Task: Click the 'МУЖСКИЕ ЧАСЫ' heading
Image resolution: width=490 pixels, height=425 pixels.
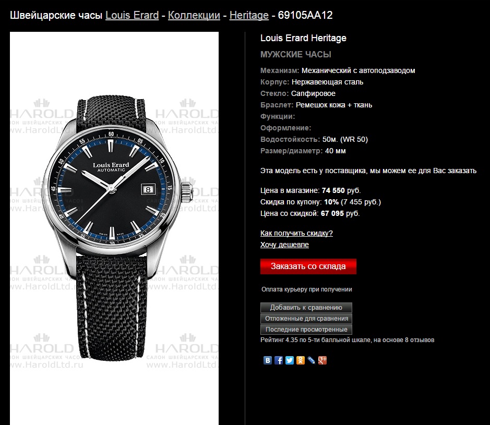Action: coord(296,54)
